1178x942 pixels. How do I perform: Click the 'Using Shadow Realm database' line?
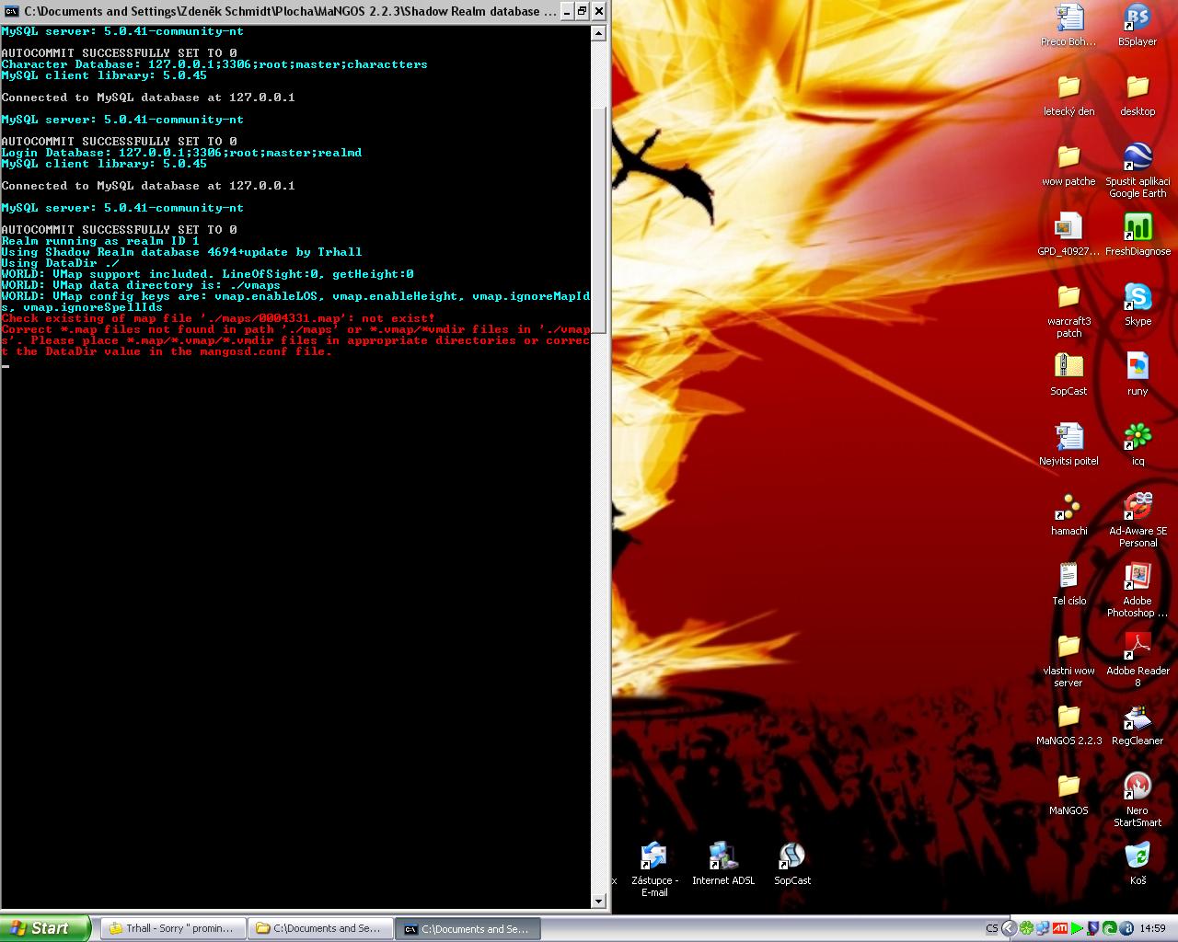pos(181,252)
